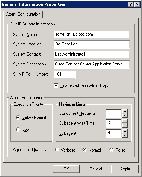Increase Concurrent Requests with up arrow
This screenshot has width=142, height=177.
[125, 111]
